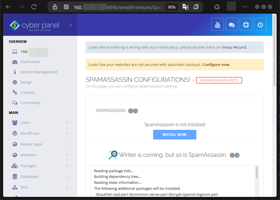The image size is (280, 200).
Task: Click the Users group icon
Action: tap(15, 122)
